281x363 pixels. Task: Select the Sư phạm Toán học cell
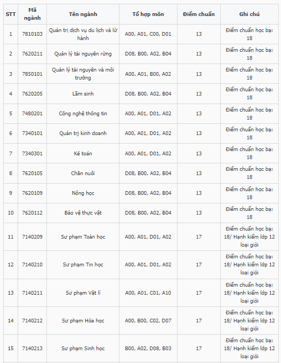point(83,237)
